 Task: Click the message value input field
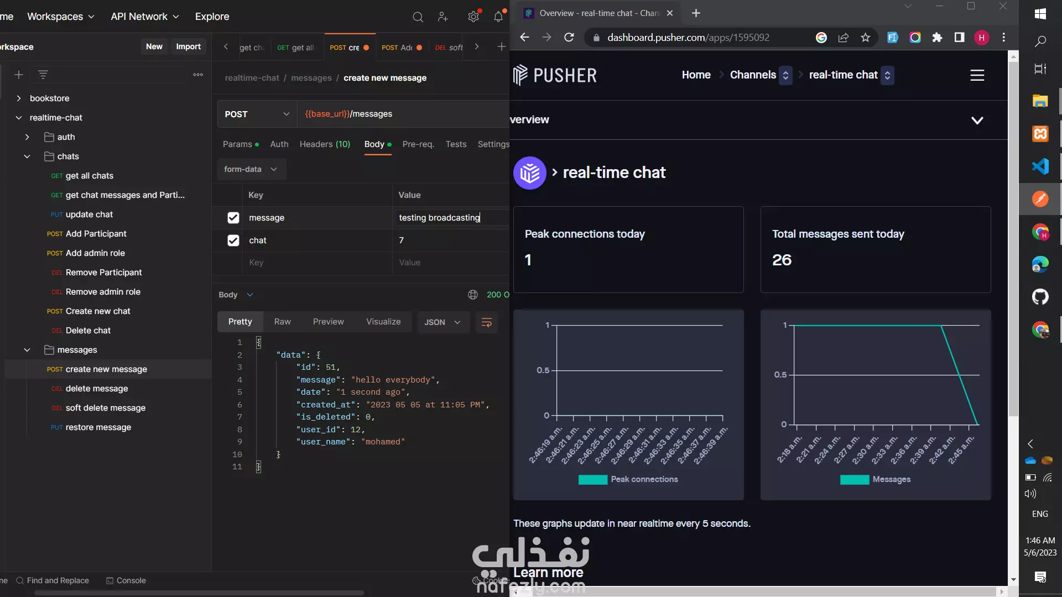coord(451,218)
